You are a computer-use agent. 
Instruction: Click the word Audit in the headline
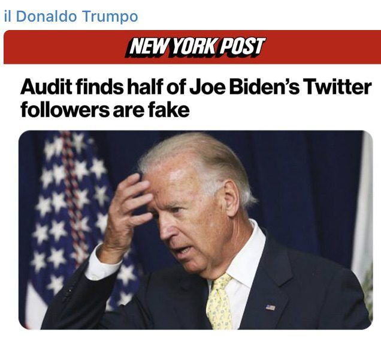click(43, 88)
